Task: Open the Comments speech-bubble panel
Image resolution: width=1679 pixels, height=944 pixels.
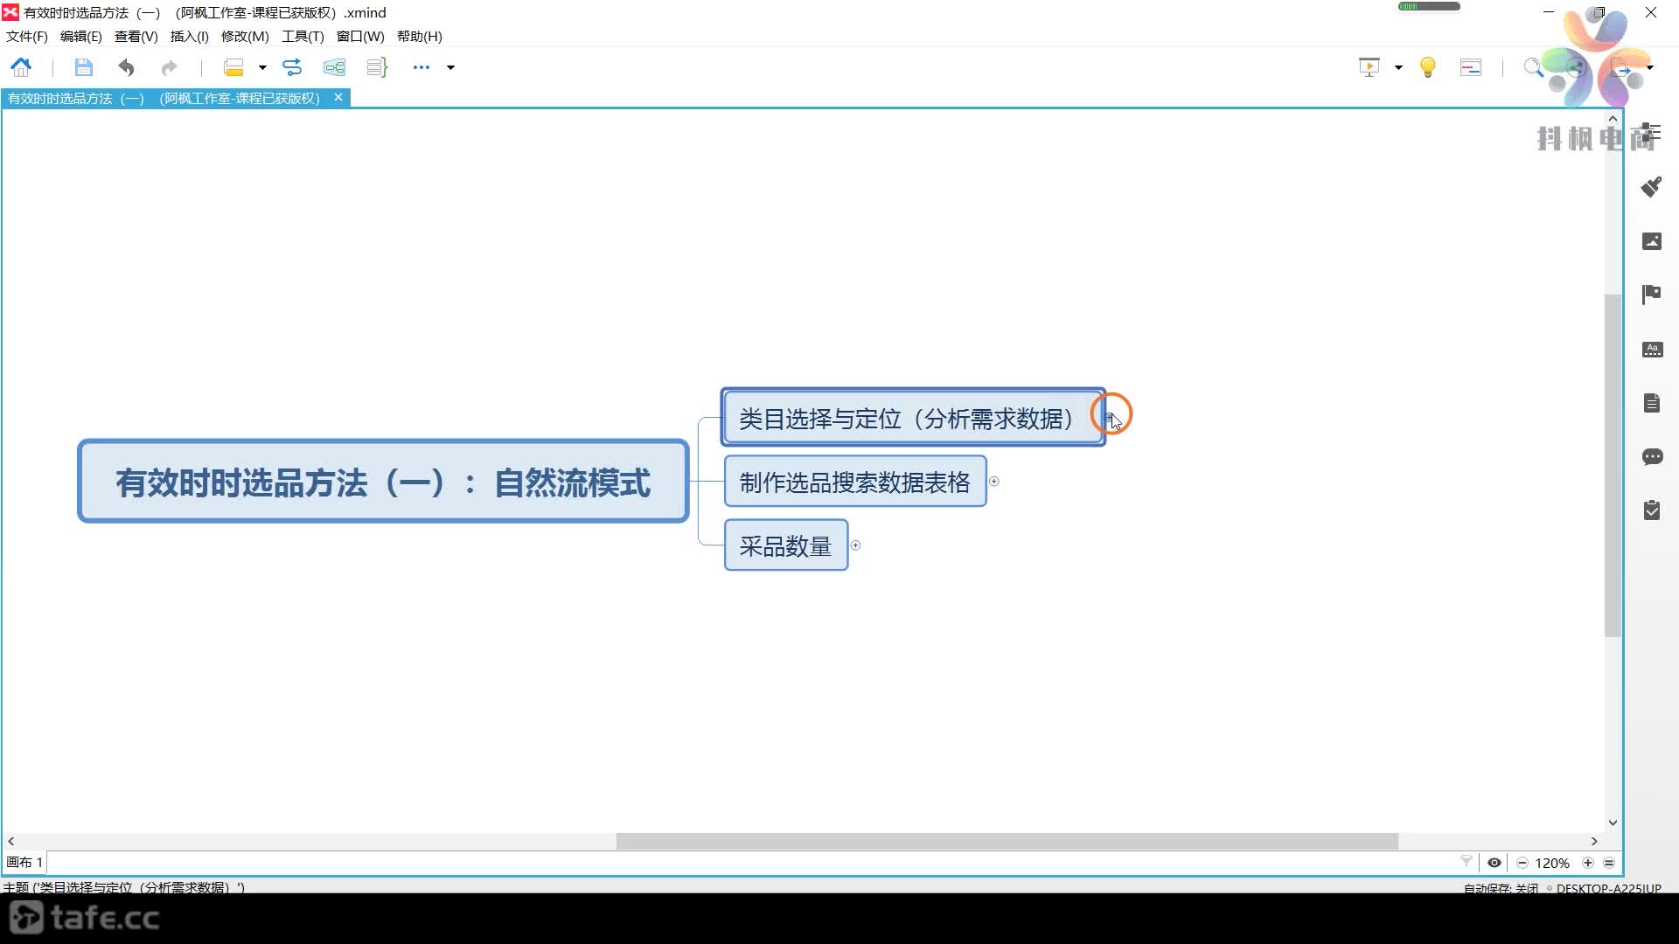Action: coord(1652,456)
